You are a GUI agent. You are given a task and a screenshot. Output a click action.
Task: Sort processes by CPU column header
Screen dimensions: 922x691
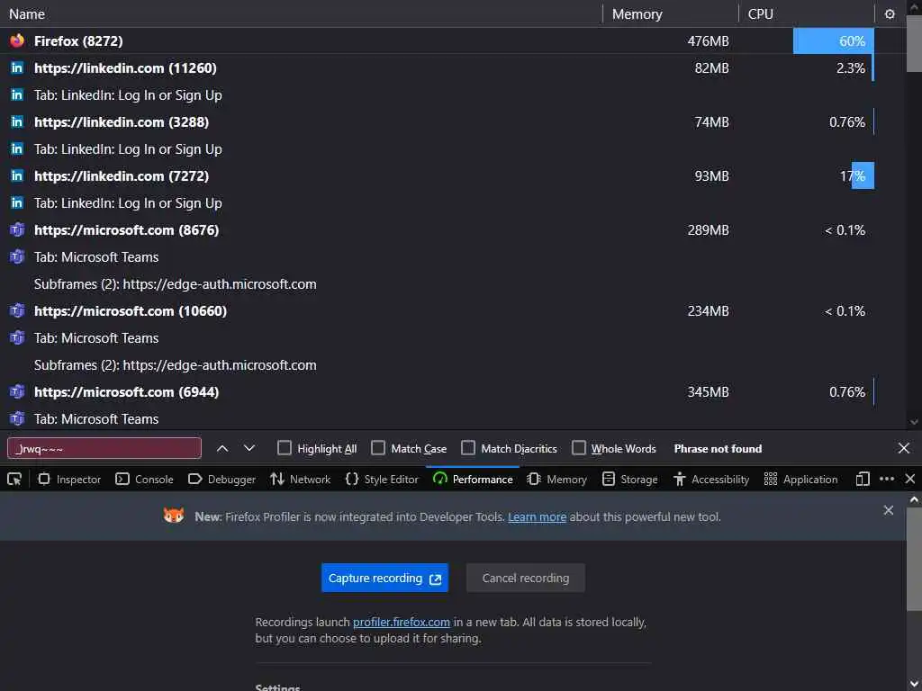[806, 14]
